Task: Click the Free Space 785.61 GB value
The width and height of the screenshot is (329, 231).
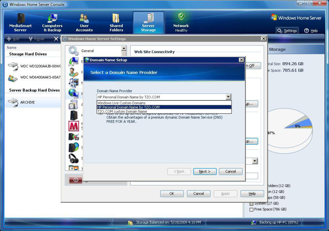Action: (x=293, y=70)
